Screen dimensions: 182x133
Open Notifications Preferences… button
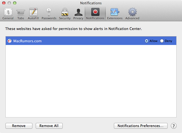click(141, 126)
